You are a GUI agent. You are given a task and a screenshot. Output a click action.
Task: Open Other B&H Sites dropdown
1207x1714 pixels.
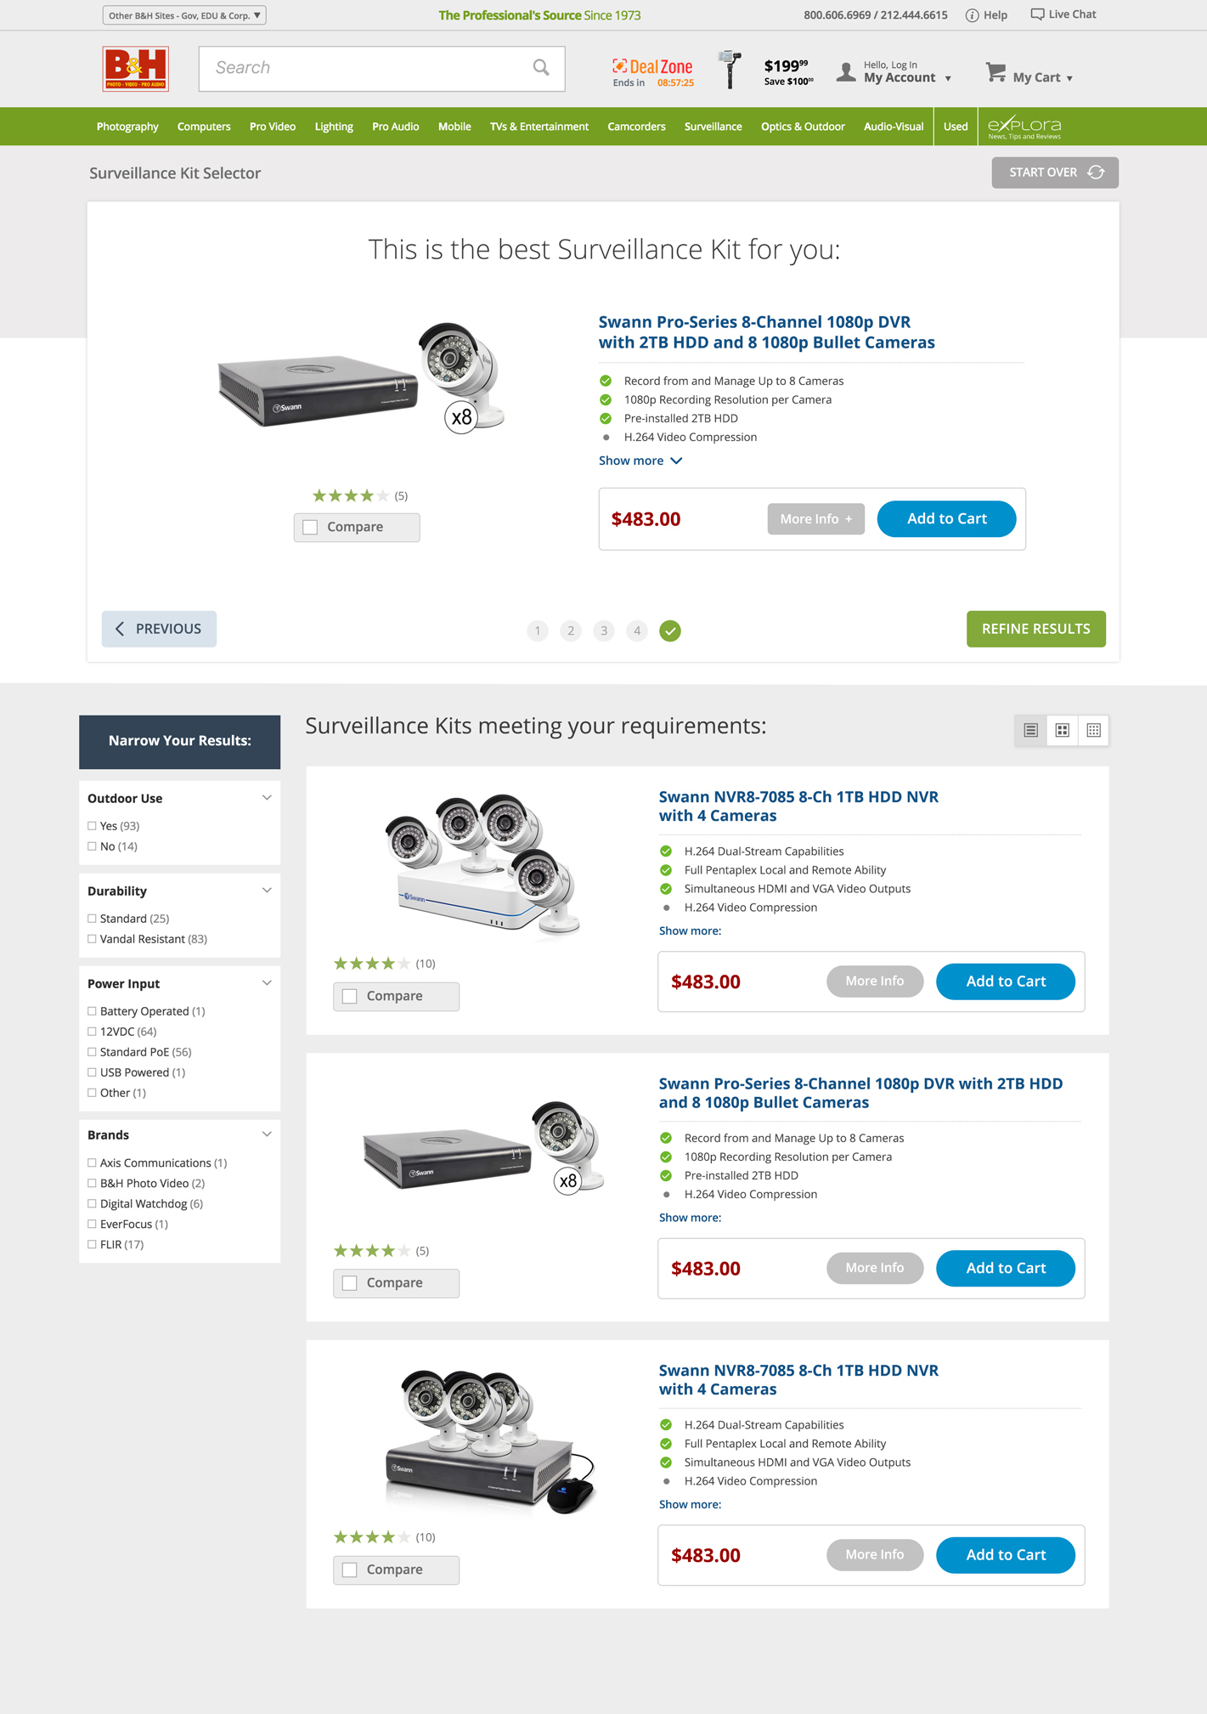(184, 15)
